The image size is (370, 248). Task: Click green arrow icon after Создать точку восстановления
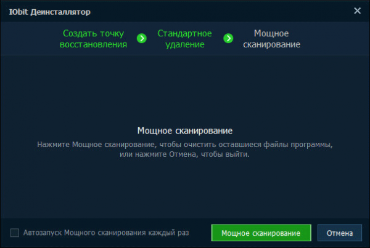142,38
